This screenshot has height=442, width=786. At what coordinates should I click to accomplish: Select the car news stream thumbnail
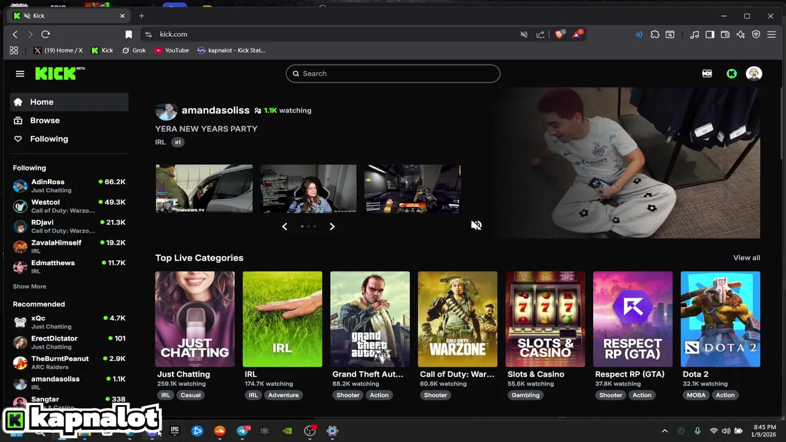(x=204, y=188)
